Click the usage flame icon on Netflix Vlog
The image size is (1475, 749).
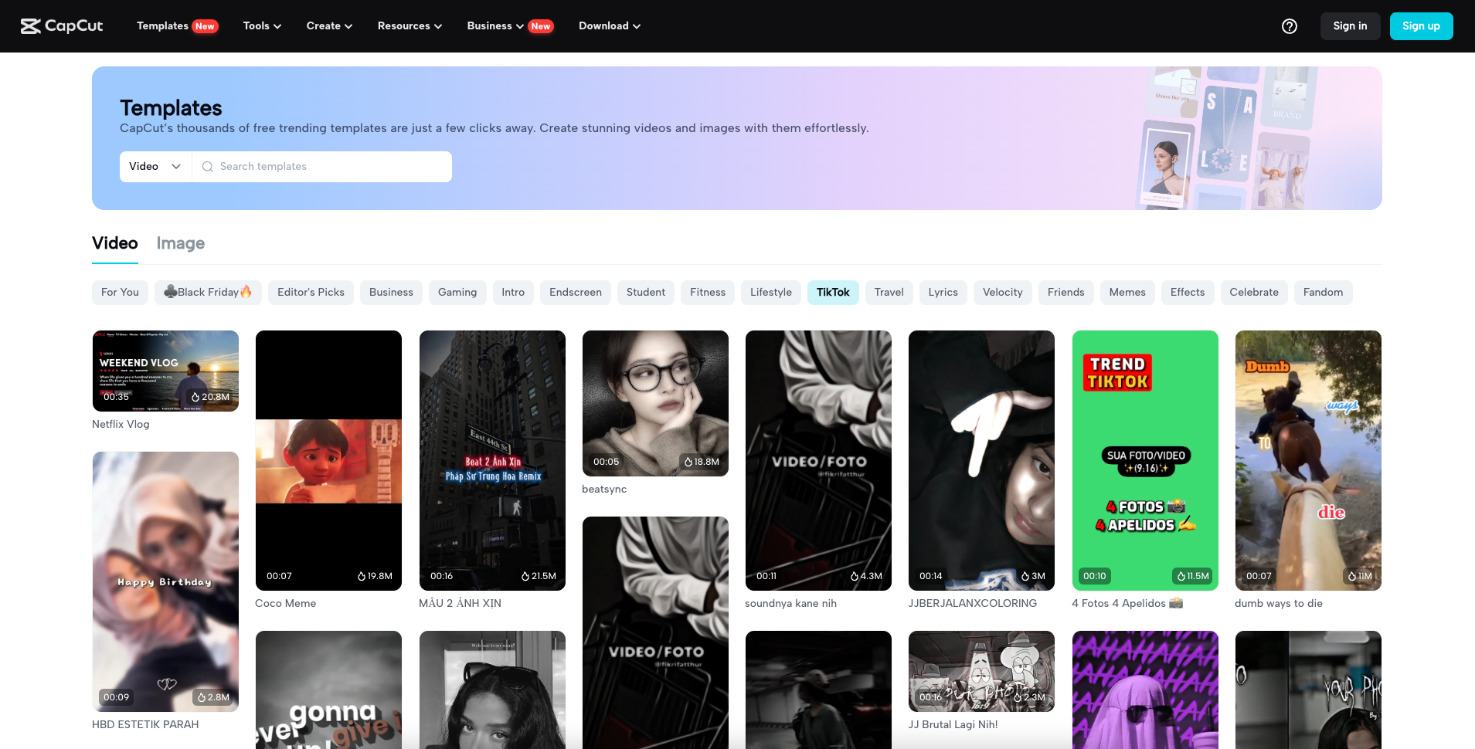[x=195, y=397]
